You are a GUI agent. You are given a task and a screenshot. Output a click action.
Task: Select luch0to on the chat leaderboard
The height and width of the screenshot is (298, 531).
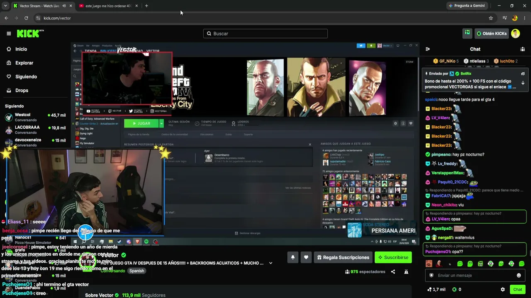click(505, 61)
